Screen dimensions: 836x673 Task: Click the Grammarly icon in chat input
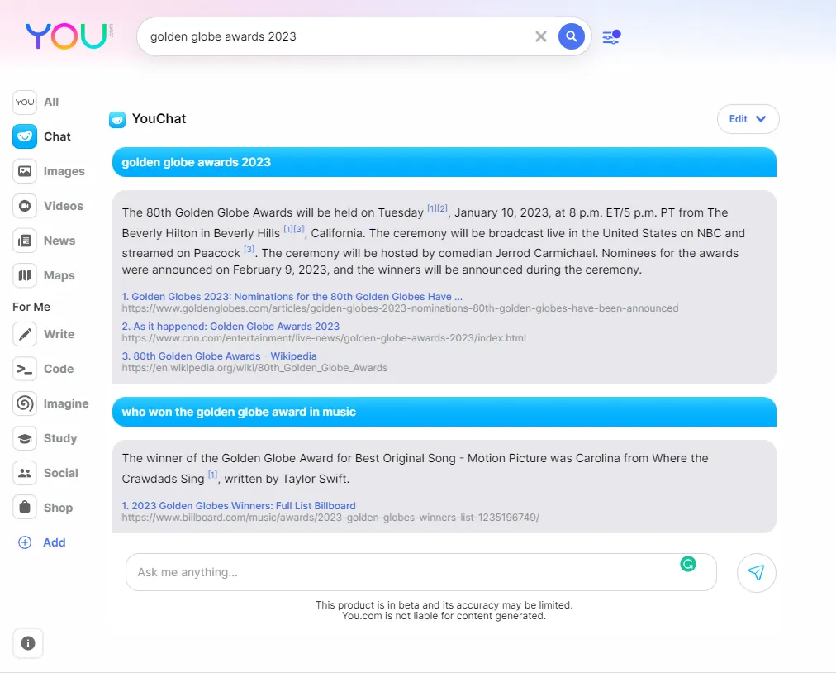pyautogui.click(x=688, y=564)
